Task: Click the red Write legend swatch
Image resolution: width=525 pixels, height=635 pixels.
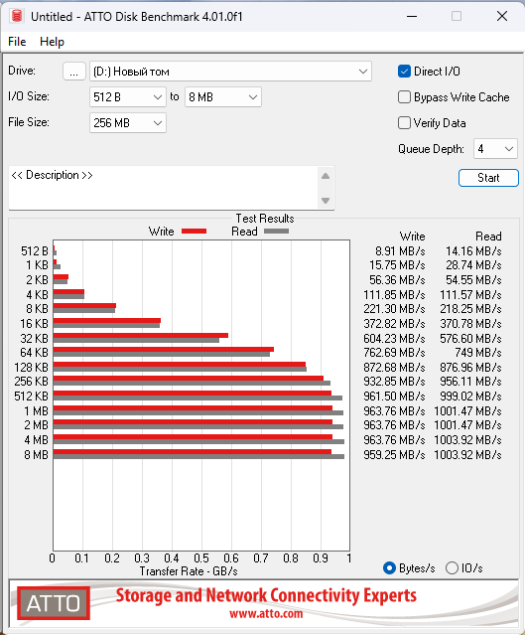Action: click(194, 232)
